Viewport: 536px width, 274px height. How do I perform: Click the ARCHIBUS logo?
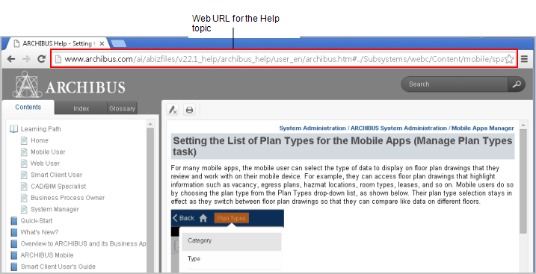tap(69, 84)
